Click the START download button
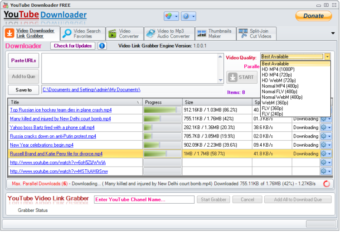This screenshot has height=239, width=340. point(242,77)
